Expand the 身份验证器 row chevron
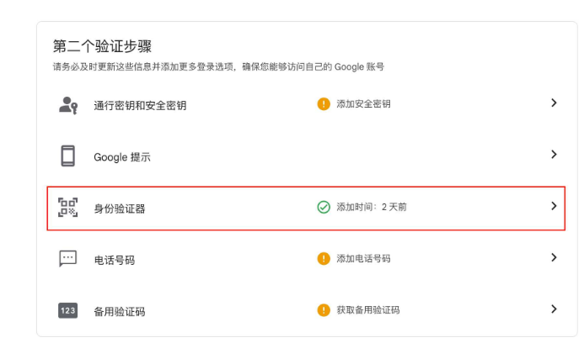 point(554,206)
